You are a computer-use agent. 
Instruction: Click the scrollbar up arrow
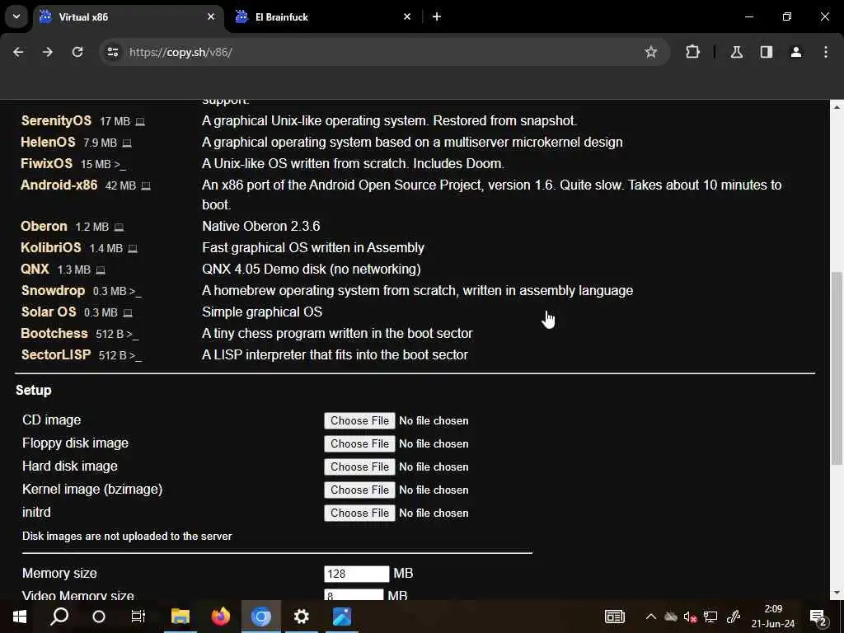[x=836, y=108]
